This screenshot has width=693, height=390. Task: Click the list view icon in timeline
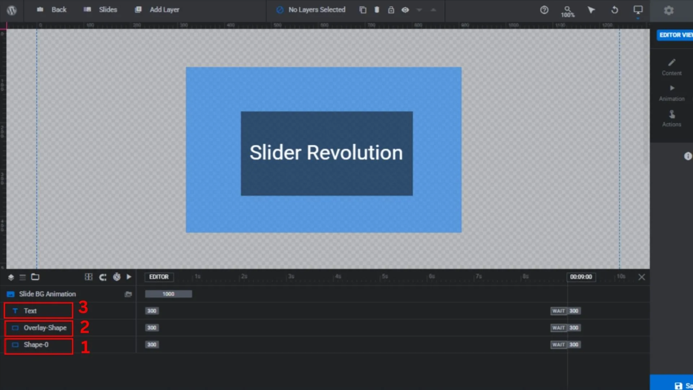pos(22,277)
